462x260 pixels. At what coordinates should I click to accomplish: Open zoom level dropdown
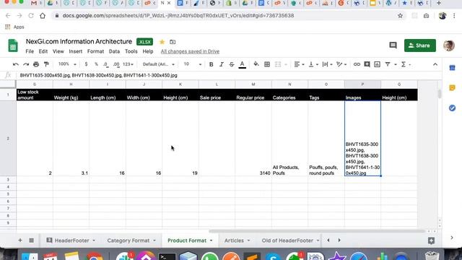pos(67,64)
